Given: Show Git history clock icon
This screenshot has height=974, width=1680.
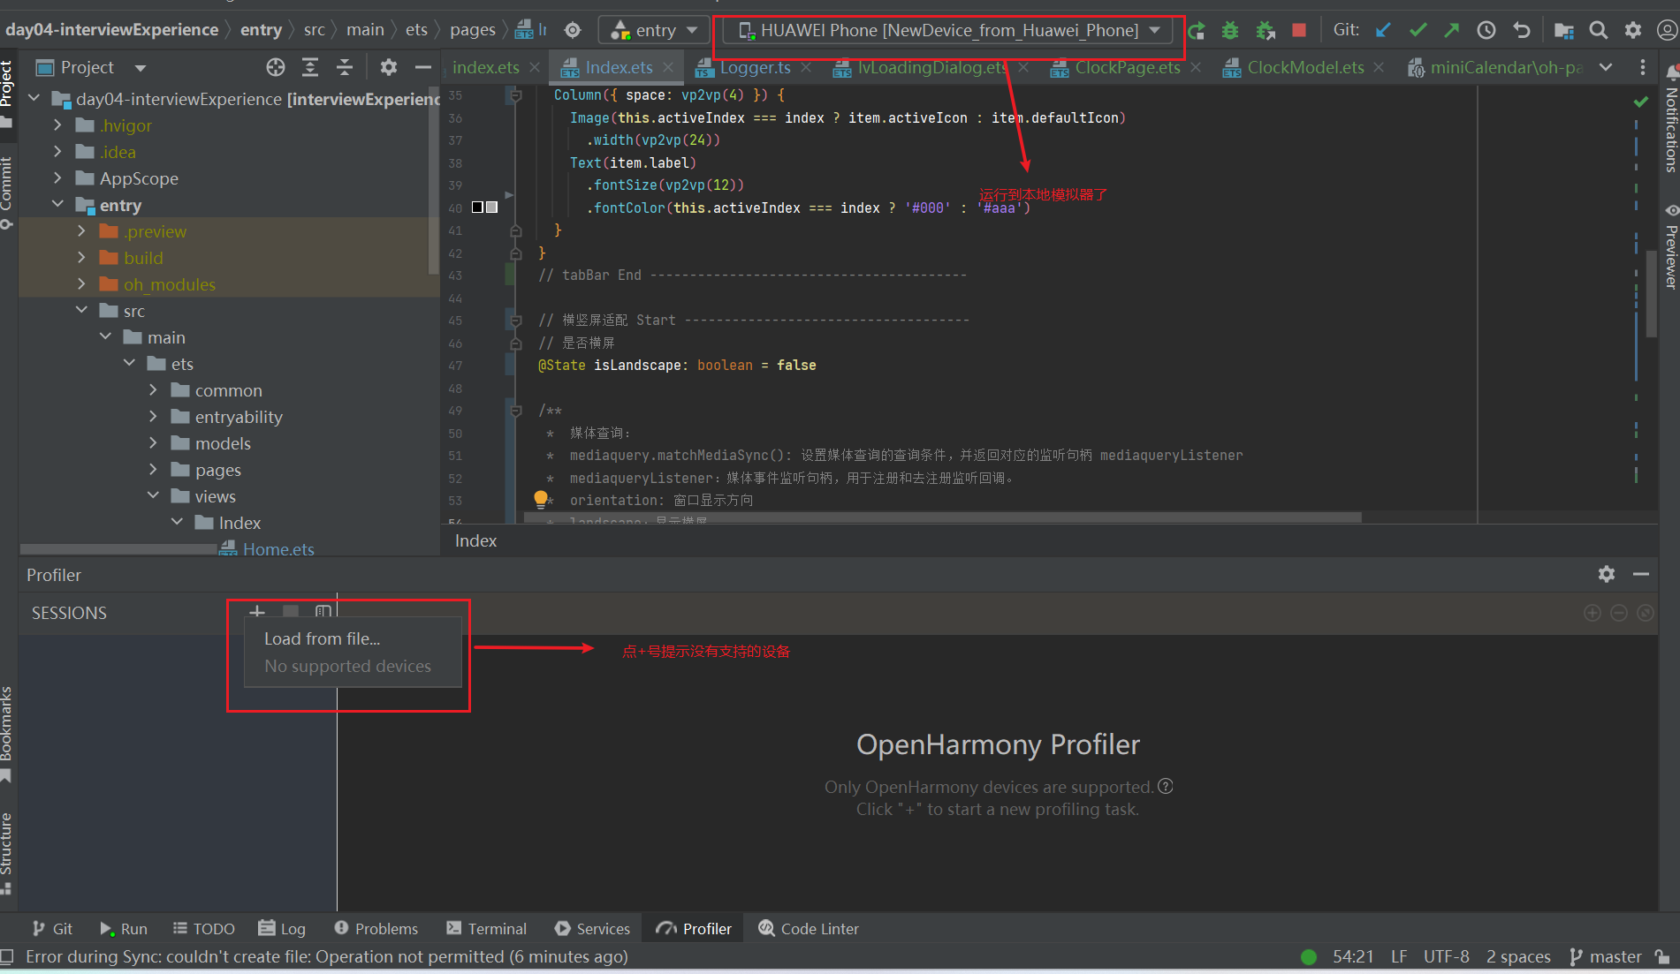Looking at the screenshot, I should pos(1486,30).
